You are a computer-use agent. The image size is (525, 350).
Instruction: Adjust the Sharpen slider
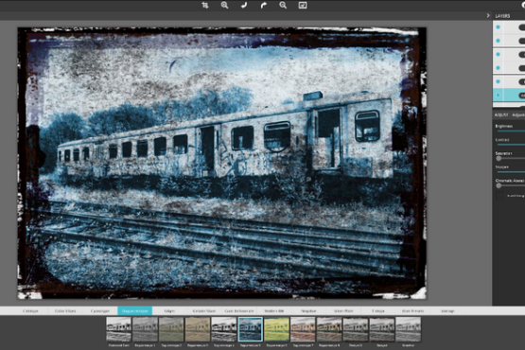(x=510, y=171)
